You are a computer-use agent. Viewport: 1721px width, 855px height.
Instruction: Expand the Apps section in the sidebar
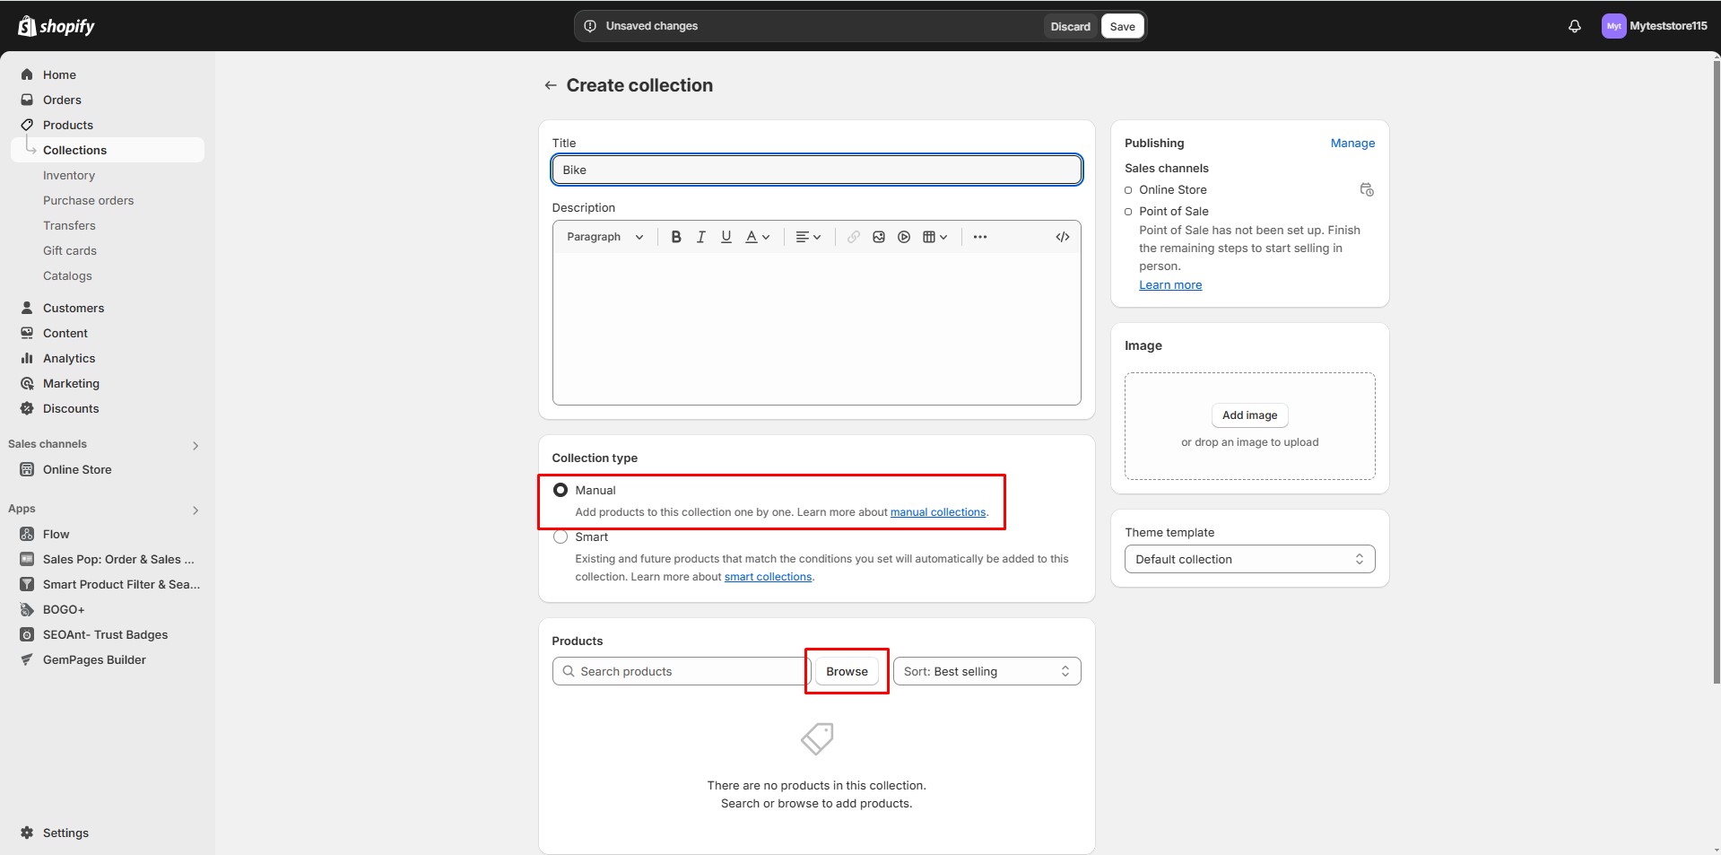pyautogui.click(x=196, y=510)
